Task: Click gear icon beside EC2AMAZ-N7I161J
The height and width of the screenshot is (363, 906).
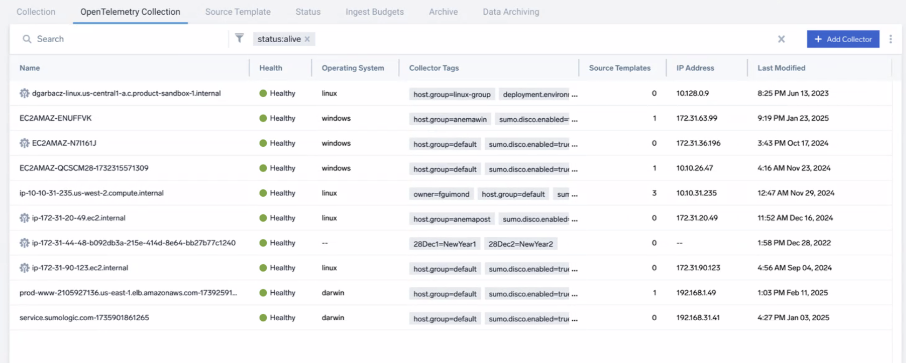Action: tap(24, 143)
